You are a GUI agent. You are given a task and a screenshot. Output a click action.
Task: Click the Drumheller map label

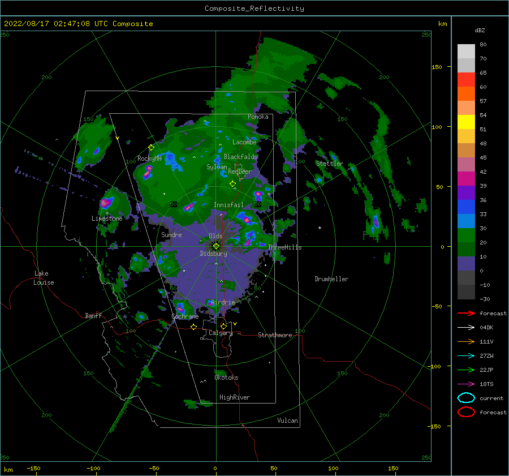tap(331, 279)
